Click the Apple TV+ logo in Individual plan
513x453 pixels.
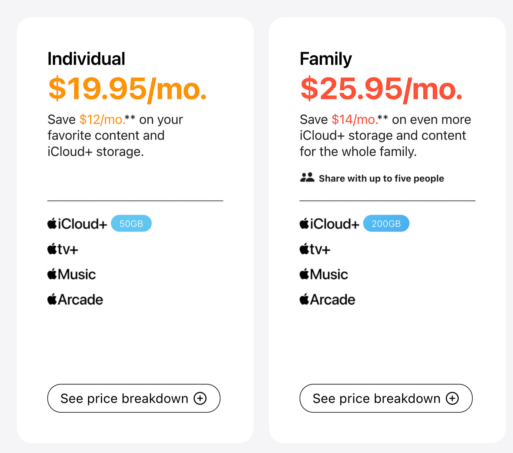click(63, 249)
